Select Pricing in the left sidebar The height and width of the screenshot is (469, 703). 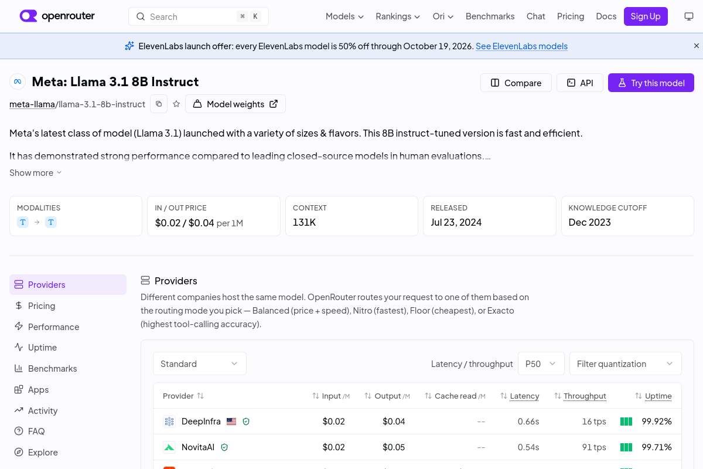[x=68, y=305]
